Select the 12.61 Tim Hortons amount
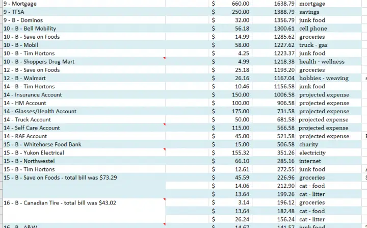 (230, 169)
